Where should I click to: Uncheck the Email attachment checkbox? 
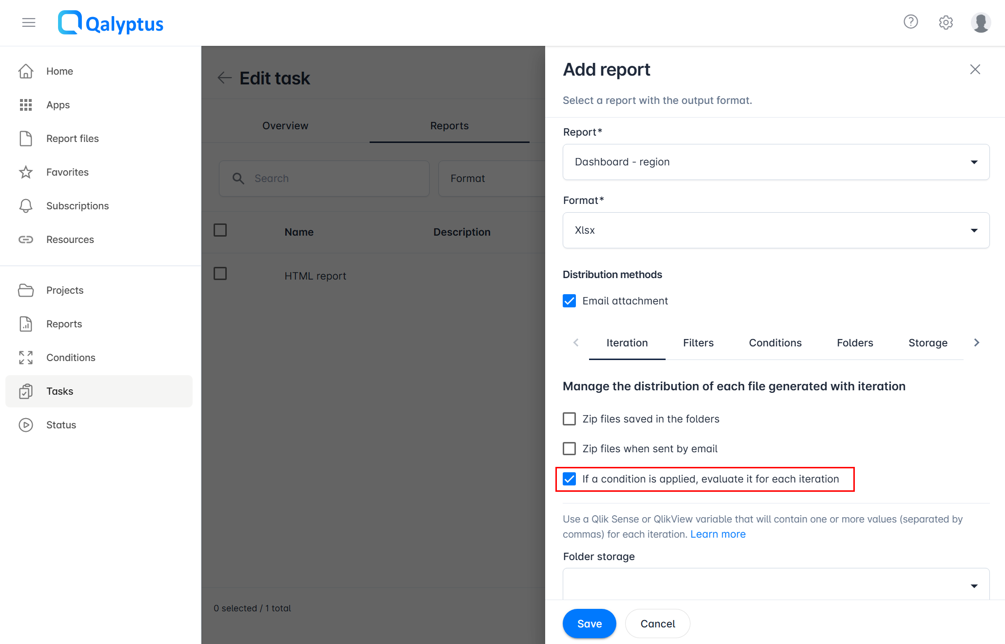point(569,301)
